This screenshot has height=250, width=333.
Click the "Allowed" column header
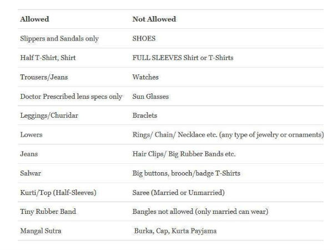click(x=34, y=19)
